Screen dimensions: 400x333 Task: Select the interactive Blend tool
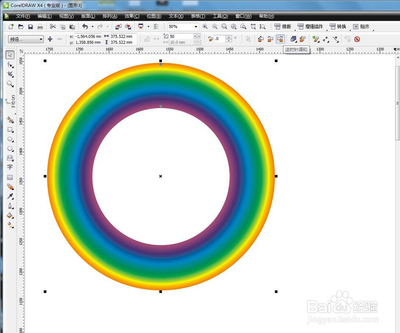tap(10, 187)
